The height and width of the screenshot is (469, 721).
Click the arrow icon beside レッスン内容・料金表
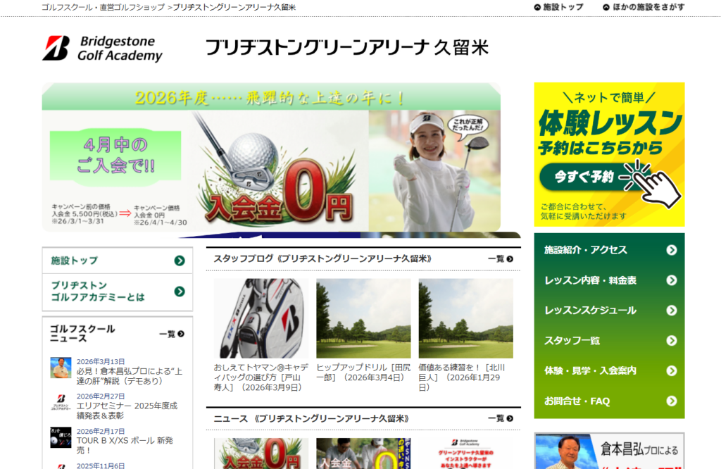coord(671,280)
